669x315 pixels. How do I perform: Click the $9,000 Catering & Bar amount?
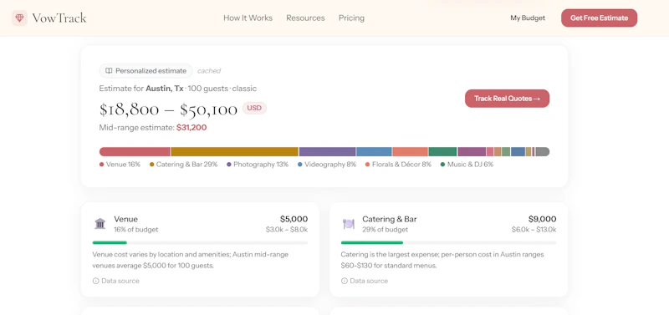[x=542, y=219]
